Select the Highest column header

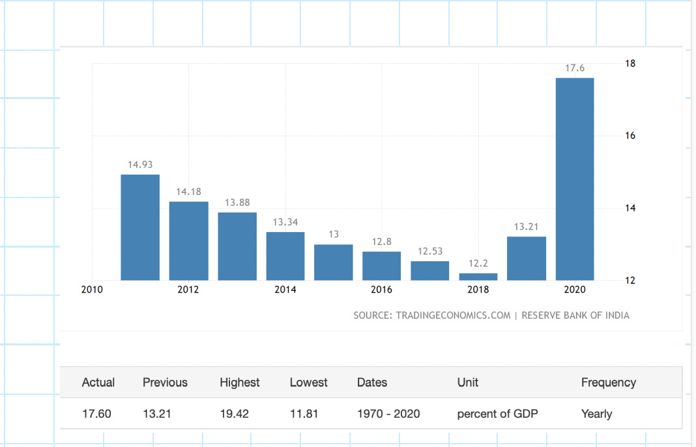(239, 382)
